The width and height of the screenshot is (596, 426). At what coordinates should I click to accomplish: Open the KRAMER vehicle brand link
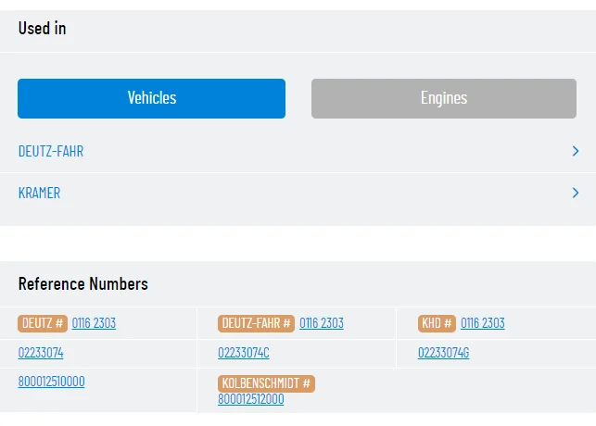pos(40,193)
